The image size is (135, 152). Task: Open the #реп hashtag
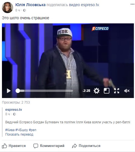[x=33, y=130]
